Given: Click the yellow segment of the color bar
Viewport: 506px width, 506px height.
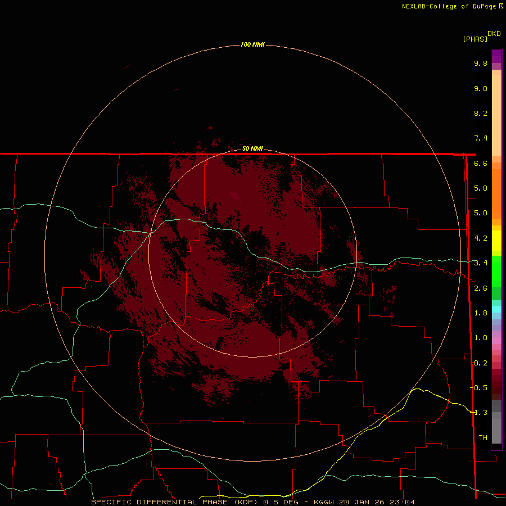Looking at the screenshot, I should 496,241.
